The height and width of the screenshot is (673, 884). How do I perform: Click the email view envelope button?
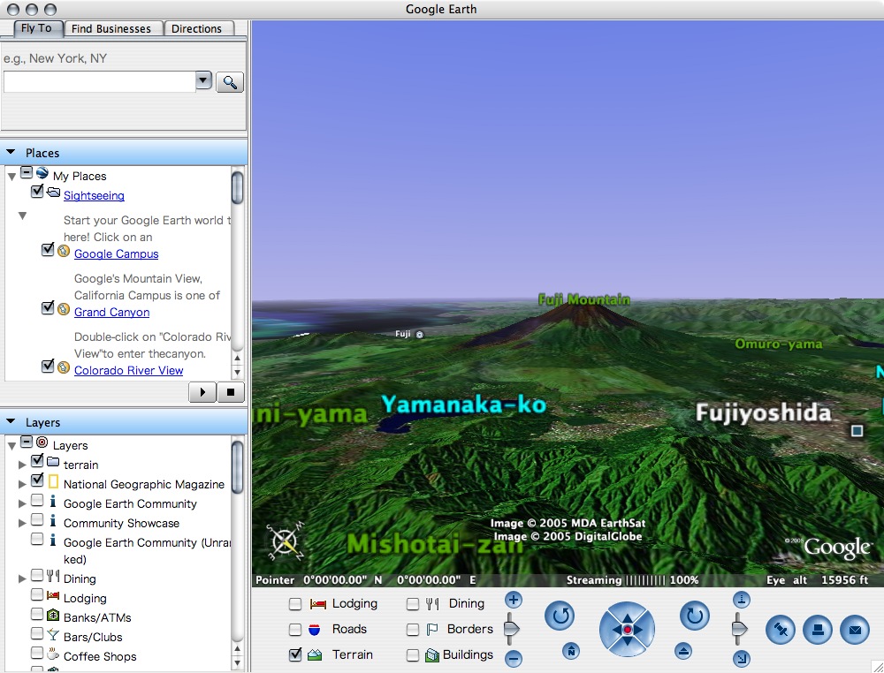click(x=855, y=630)
